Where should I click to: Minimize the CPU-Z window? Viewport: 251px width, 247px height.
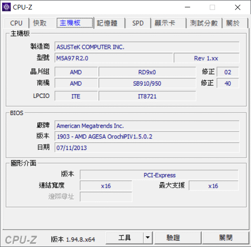pos(188,7)
